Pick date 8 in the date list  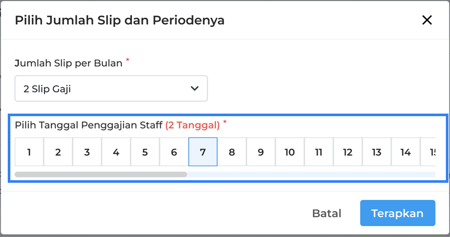pyautogui.click(x=232, y=152)
